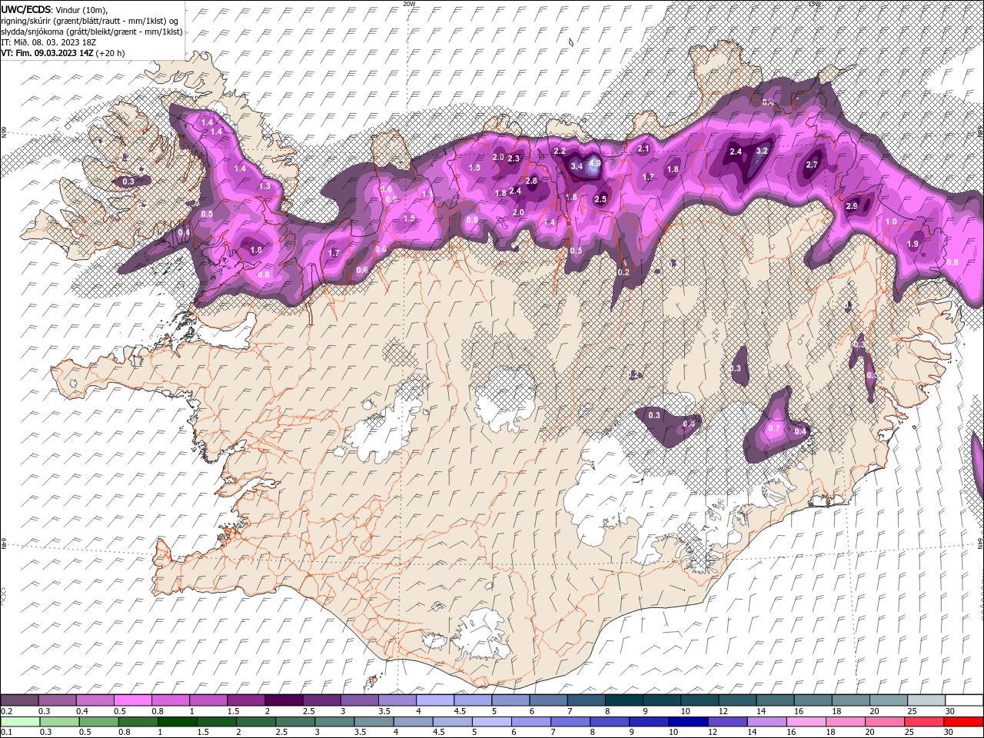This screenshot has width=984, height=738.
Task: Click the white 30 swatch in snow legend
Action: 962,700
